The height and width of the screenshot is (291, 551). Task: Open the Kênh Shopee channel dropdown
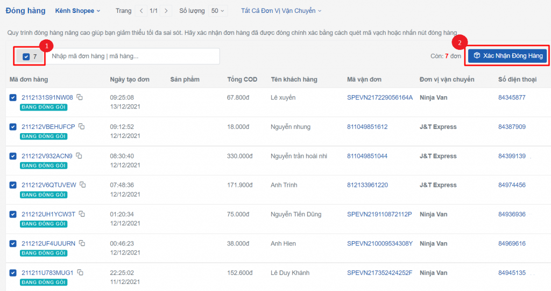pyautogui.click(x=77, y=11)
